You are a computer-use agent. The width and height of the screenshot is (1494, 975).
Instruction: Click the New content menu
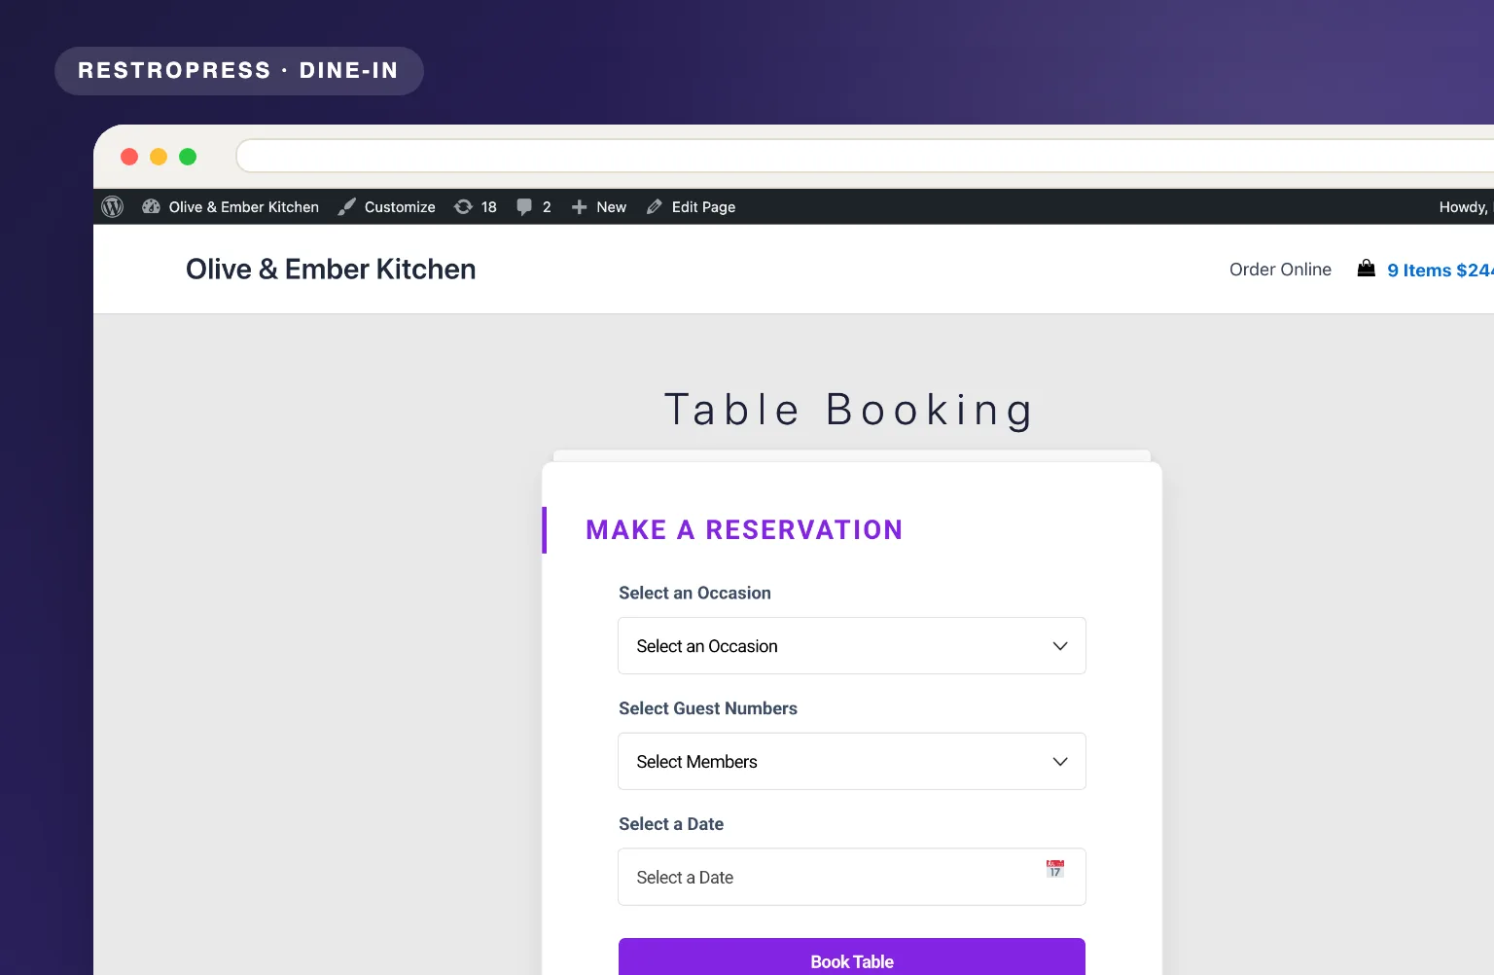599,207
